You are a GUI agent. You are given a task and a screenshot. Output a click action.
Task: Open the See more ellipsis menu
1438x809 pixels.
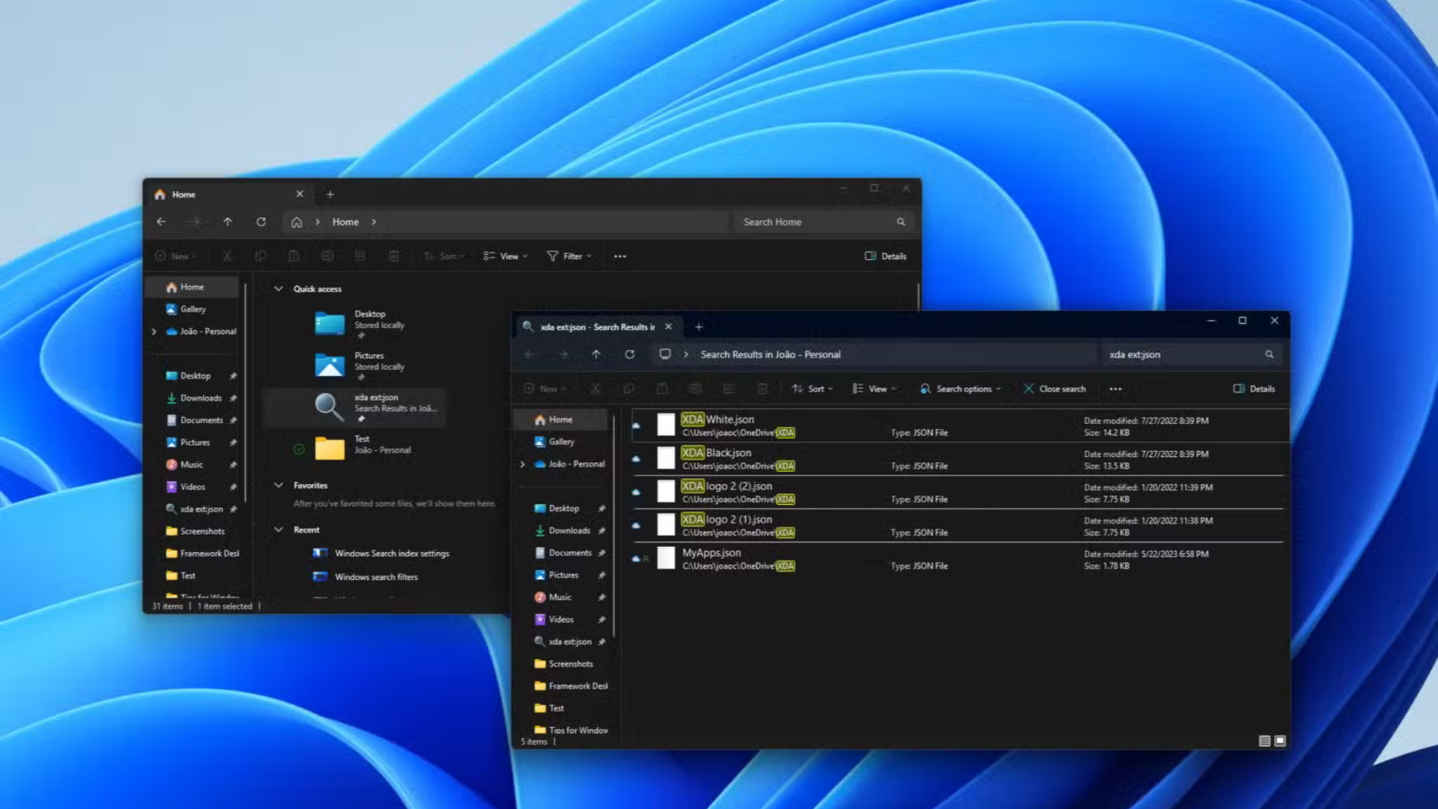click(x=1114, y=389)
